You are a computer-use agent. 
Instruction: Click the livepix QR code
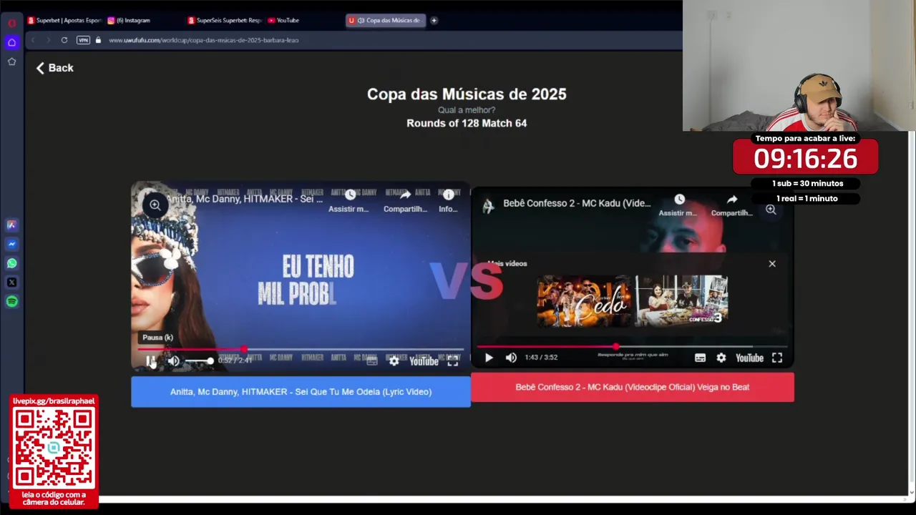click(54, 448)
